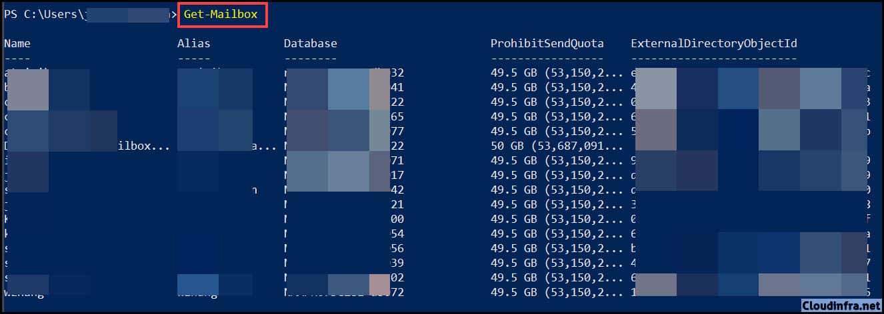Click the last 49.5 GB quota entry

coord(547,292)
